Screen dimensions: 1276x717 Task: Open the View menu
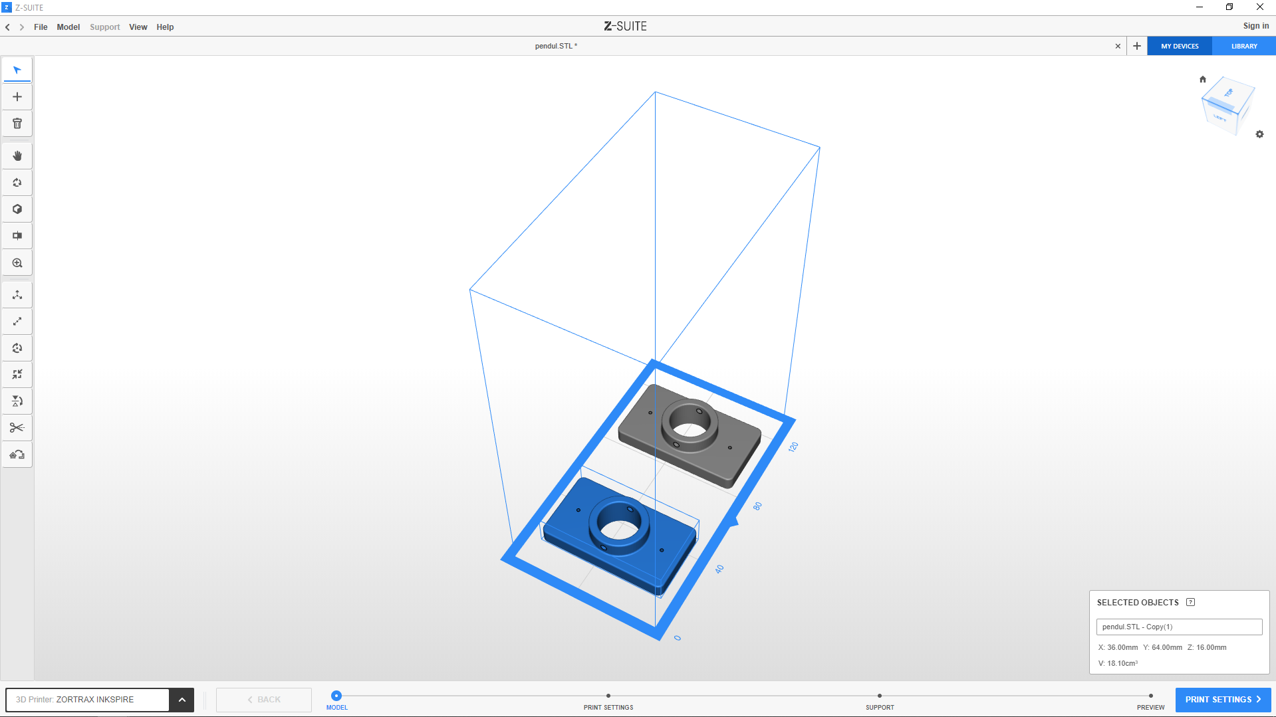click(138, 27)
